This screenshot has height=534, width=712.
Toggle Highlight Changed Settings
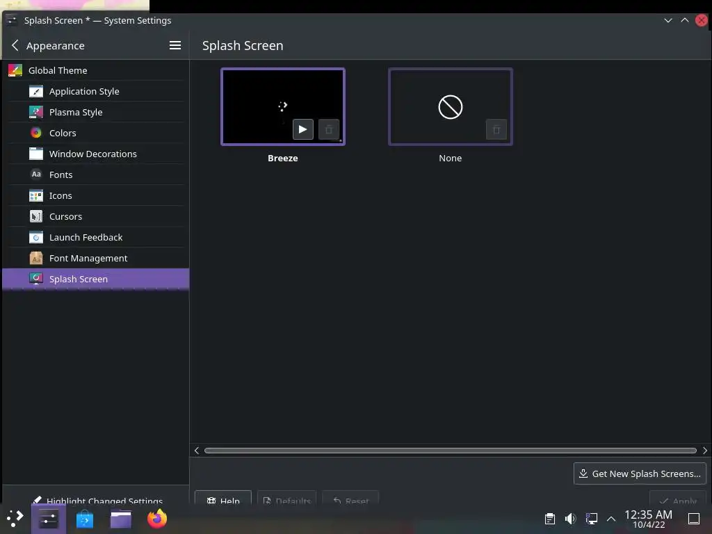point(97,499)
